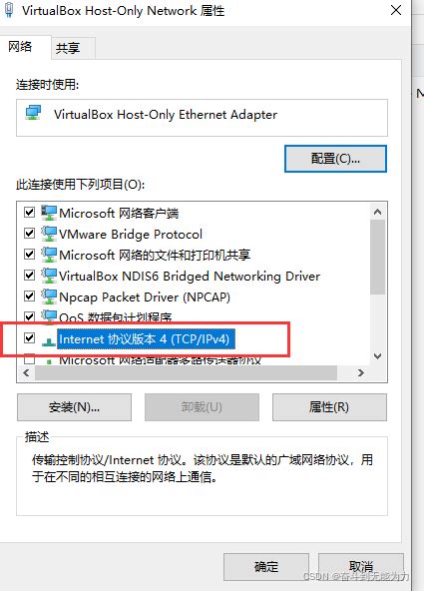Screen dimensions: 424x591
Task: Click the Internet 协议版本 4 protocol icon
Action: tap(48, 341)
